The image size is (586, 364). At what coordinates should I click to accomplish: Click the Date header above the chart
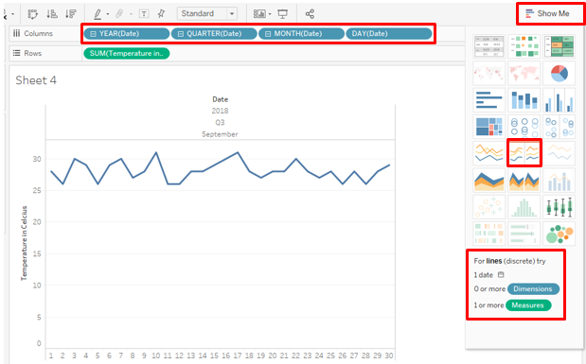tap(221, 99)
